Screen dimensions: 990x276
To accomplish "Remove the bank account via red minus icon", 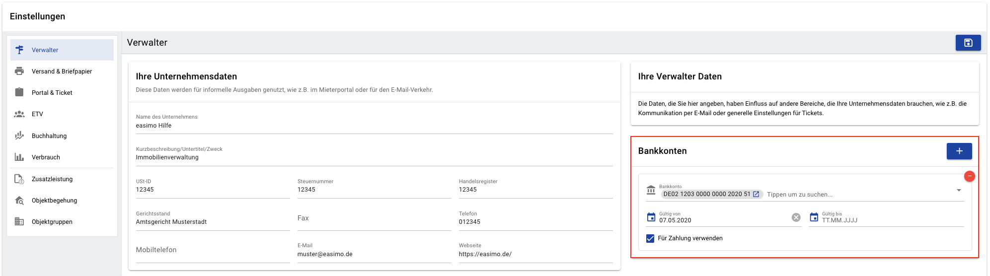I will point(969,176).
